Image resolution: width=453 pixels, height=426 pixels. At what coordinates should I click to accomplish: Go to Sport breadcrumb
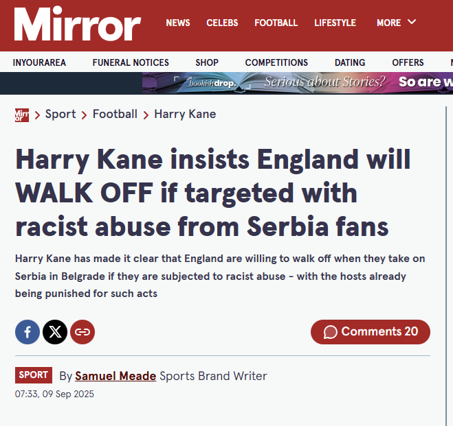60,114
